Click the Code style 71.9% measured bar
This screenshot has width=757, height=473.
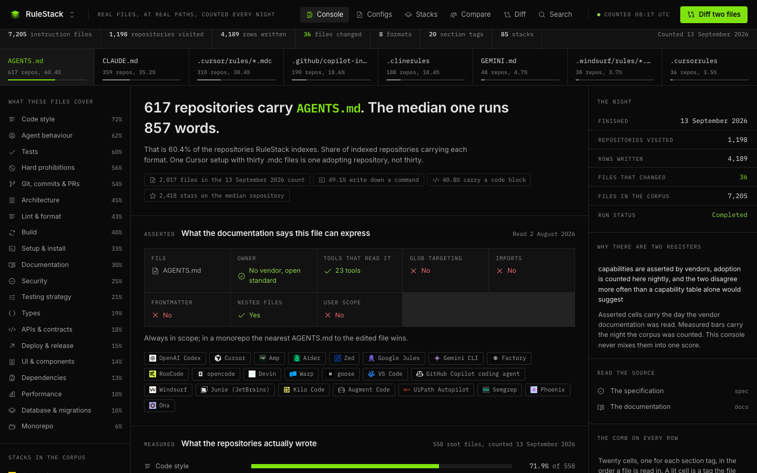382,466
